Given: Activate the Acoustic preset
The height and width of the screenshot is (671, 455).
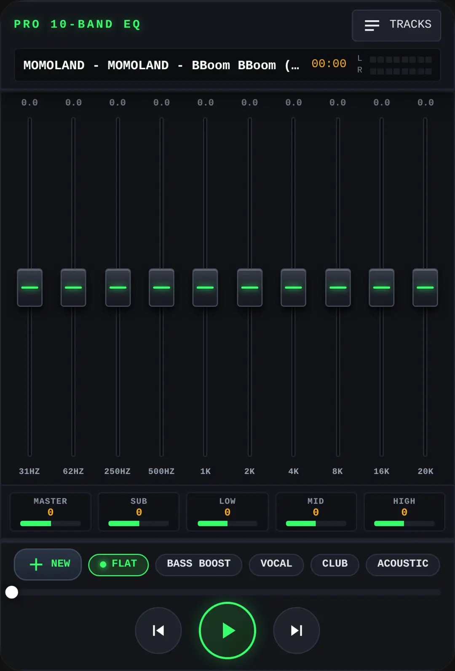Looking at the screenshot, I should click(403, 565).
